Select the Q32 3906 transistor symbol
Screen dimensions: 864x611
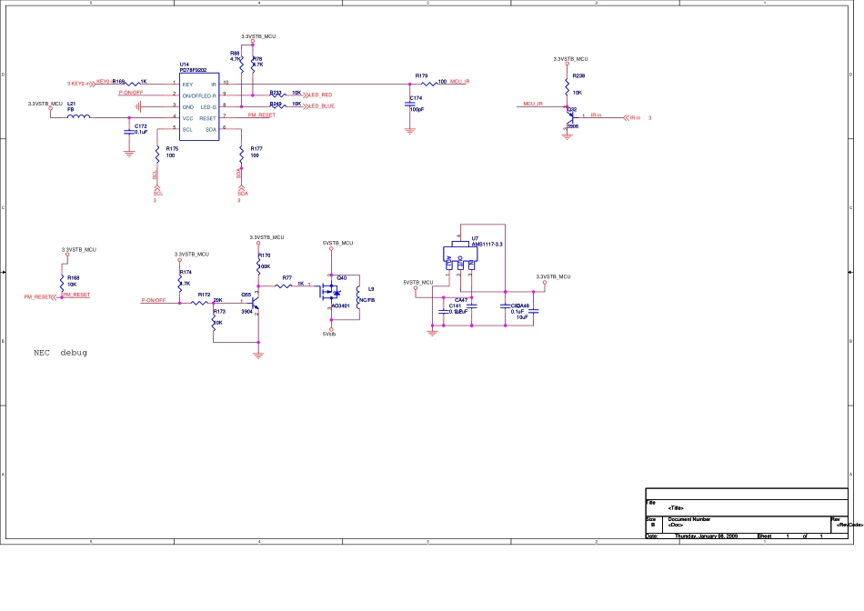click(x=568, y=116)
